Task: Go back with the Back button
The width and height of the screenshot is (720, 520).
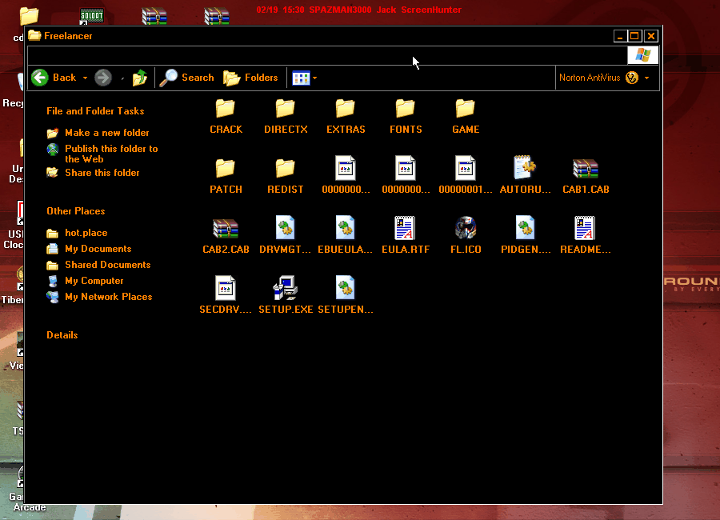Action: coord(54,78)
